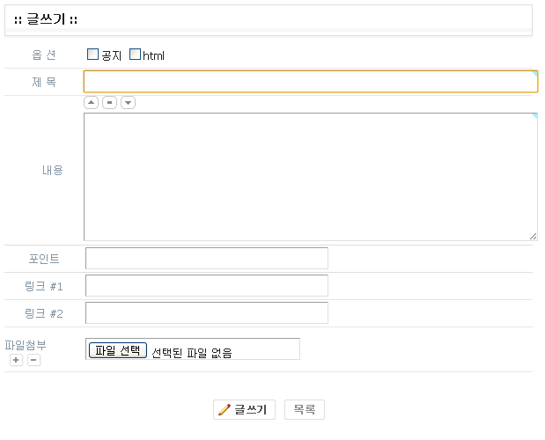Click the pencil icon on 글쓰기 button
The height and width of the screenshot is (440, 545).
224,410
